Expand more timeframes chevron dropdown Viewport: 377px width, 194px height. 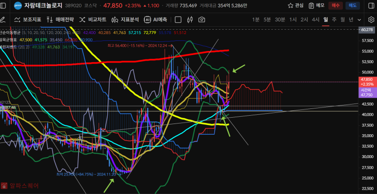359,20
